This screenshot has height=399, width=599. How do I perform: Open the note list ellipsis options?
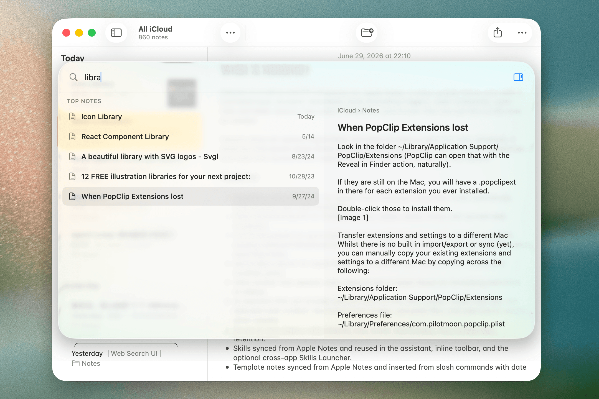point(230,33)
